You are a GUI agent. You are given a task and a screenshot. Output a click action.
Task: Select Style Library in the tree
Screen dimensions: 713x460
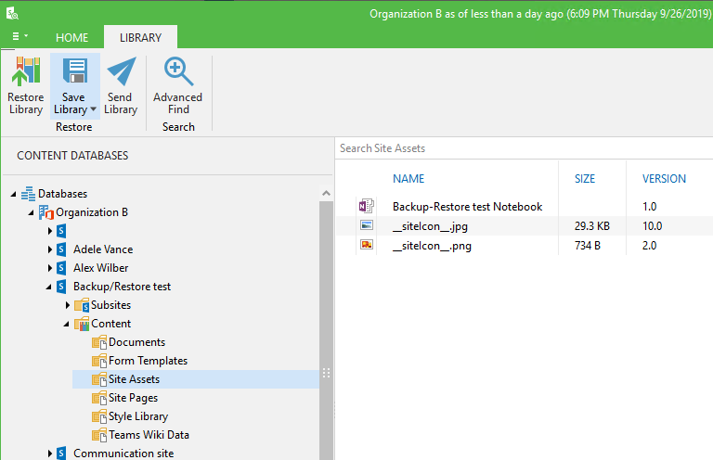pyautogui.click(x=138, y=416)
